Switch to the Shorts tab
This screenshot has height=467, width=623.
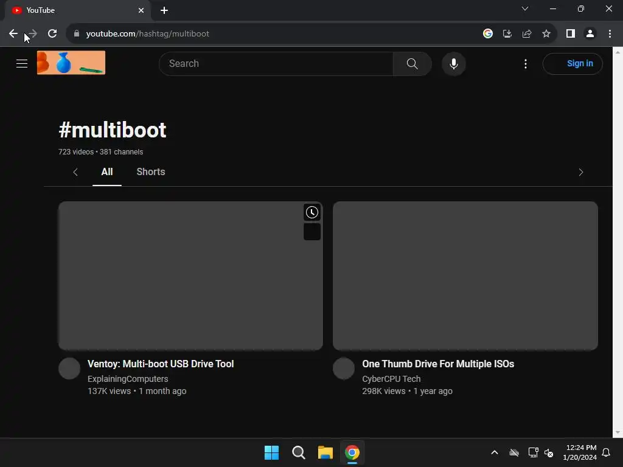point(151,172)
